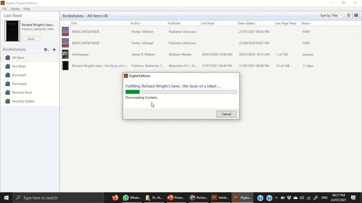The height and width of the screenshot is (203, 362).
Task: Cancel the fulfilling download dialog
Action: pyautogui.click(x=226, y=114)
